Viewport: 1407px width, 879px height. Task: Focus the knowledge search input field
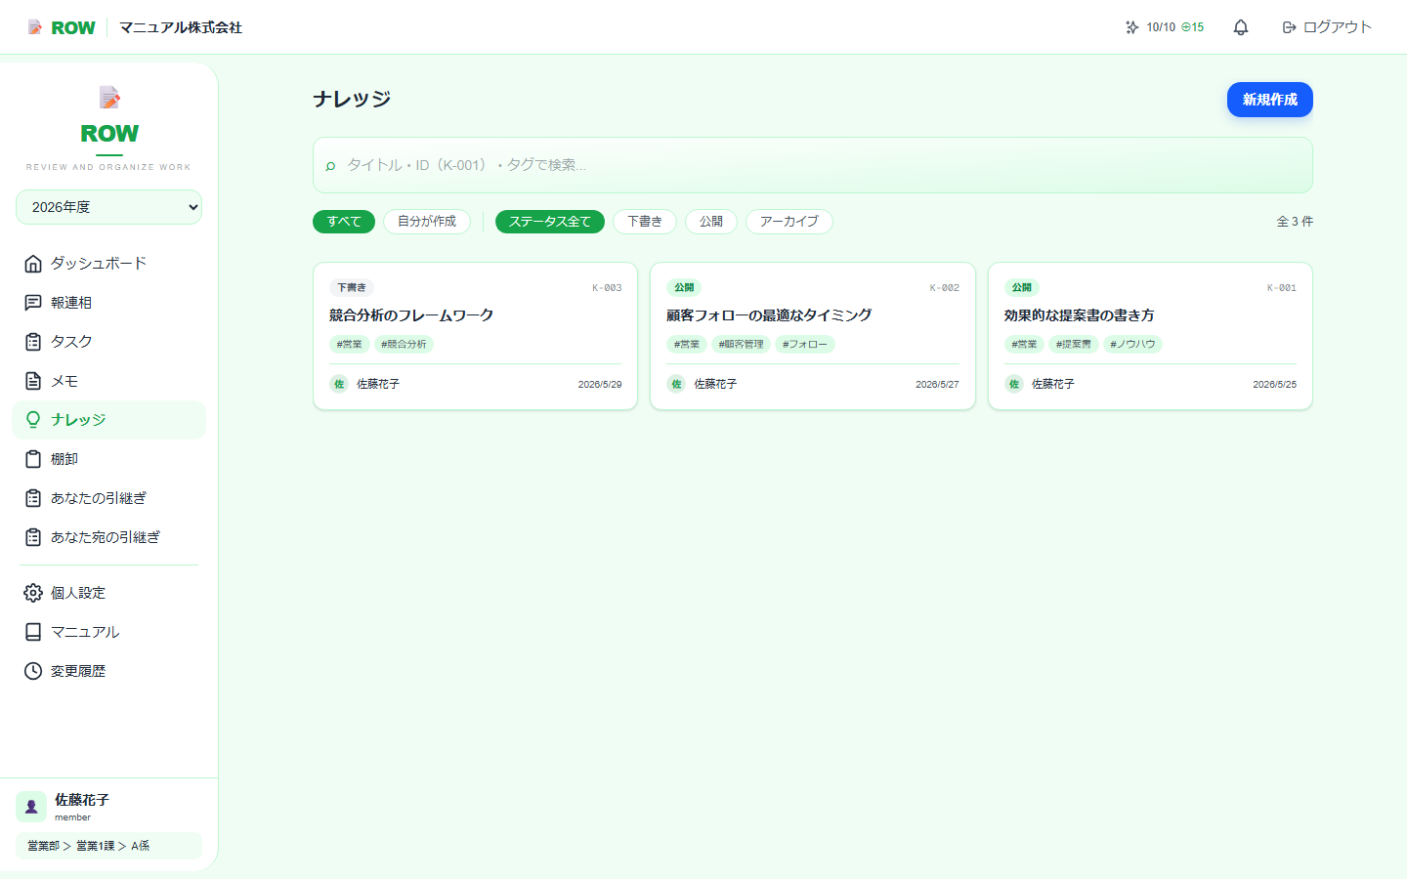click(813, 165)
